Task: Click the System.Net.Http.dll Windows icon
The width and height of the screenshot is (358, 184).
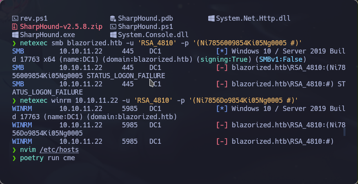Action: tap(211, 18)
